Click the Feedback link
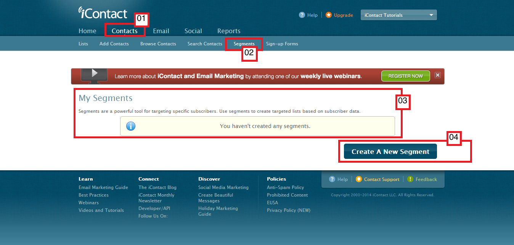514x245 pixels. tap(426, 179)
